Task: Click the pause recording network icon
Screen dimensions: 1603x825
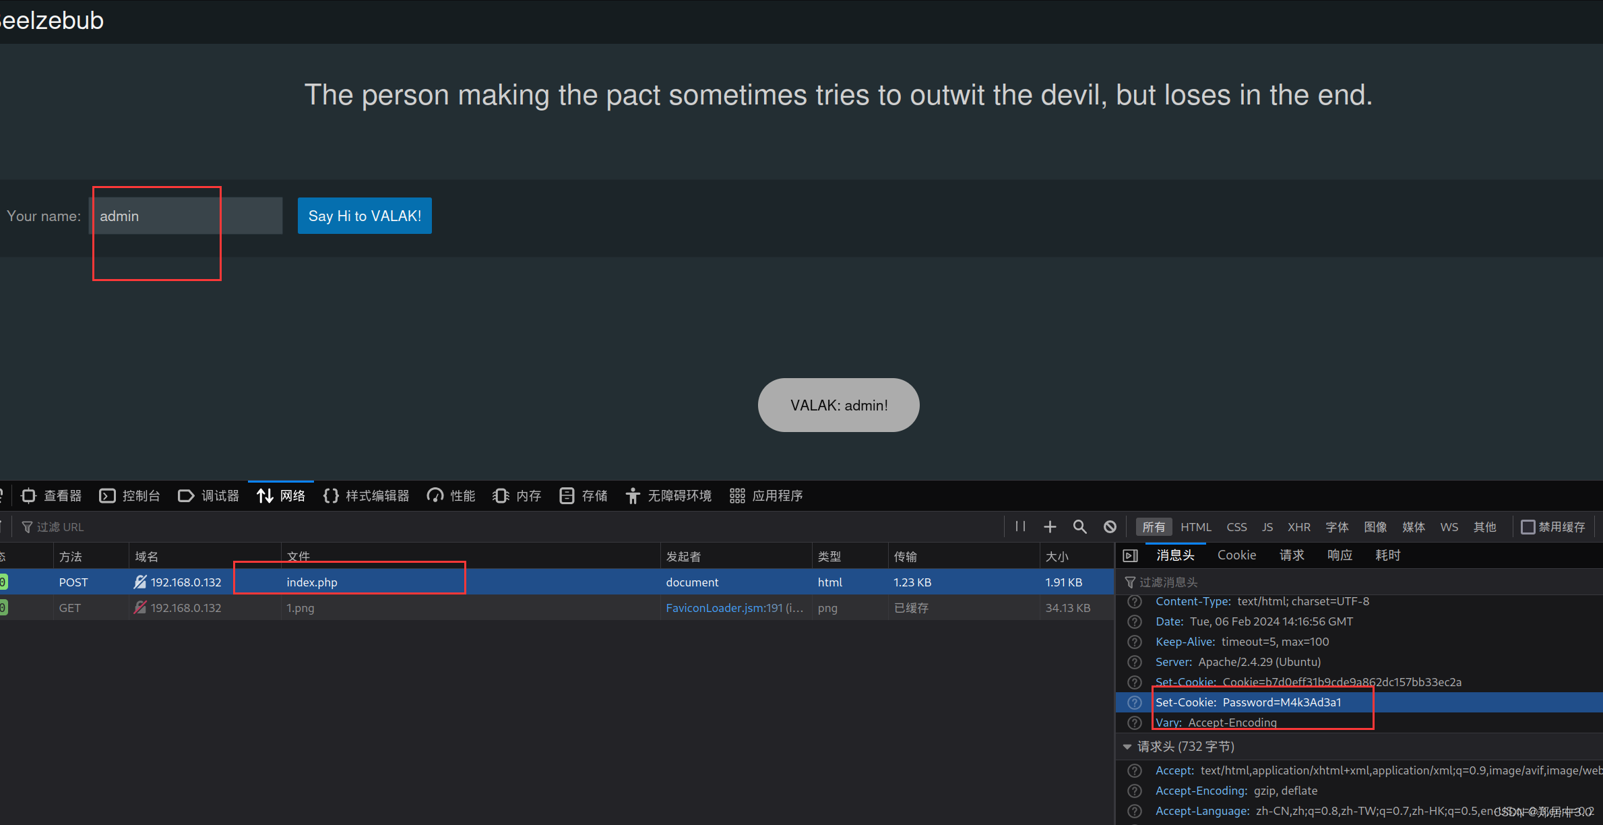Action: pos(1020,526)
